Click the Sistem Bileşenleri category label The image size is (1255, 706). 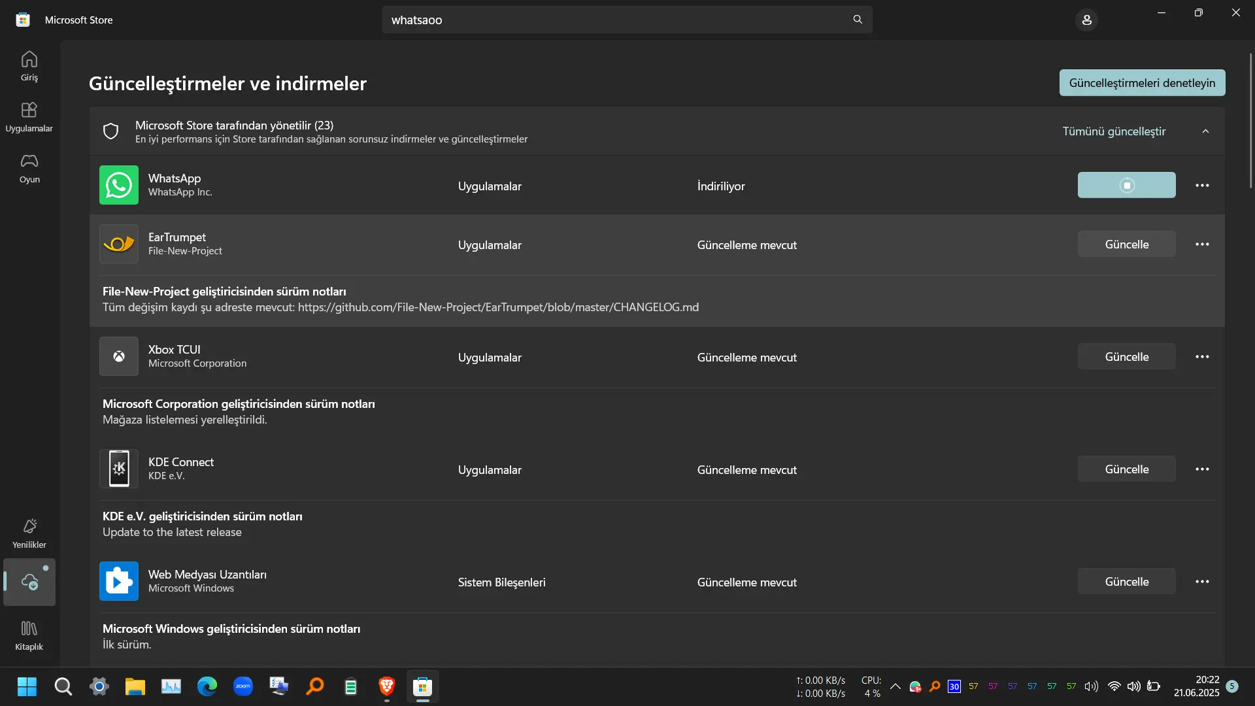click(x=501, y=582)
